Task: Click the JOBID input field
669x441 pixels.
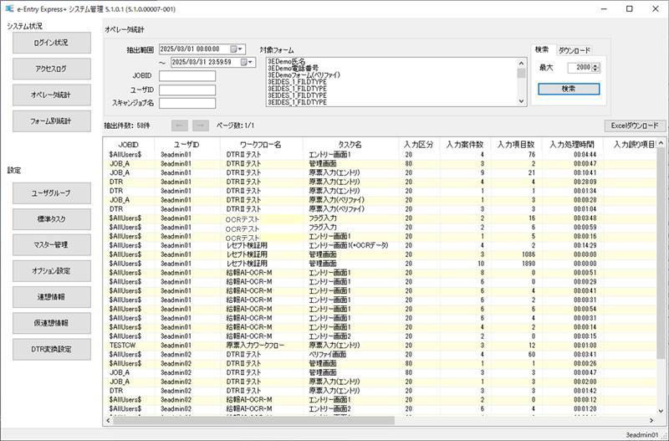Action: click(x=187, y=76)
